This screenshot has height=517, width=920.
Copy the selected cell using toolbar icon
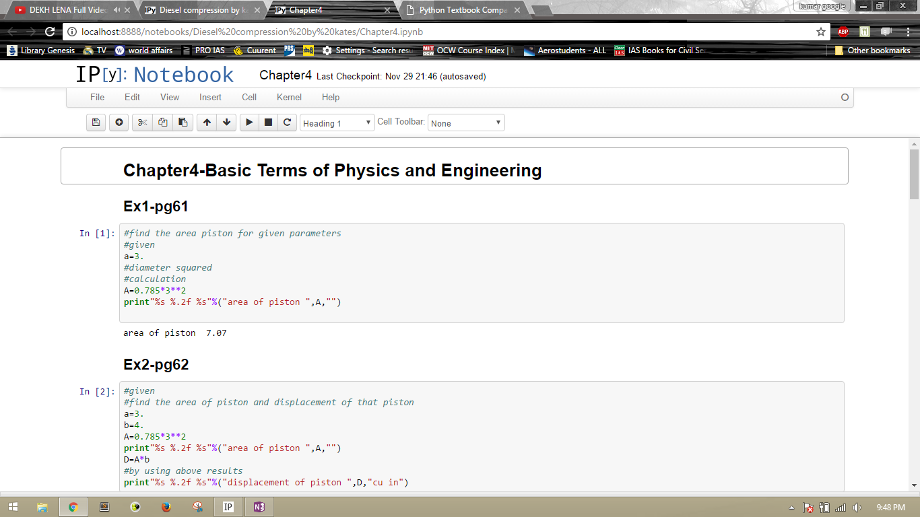(x=162, y=123)
